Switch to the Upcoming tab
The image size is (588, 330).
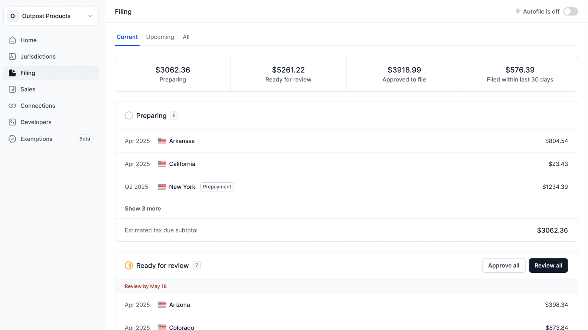click(160, 37)
